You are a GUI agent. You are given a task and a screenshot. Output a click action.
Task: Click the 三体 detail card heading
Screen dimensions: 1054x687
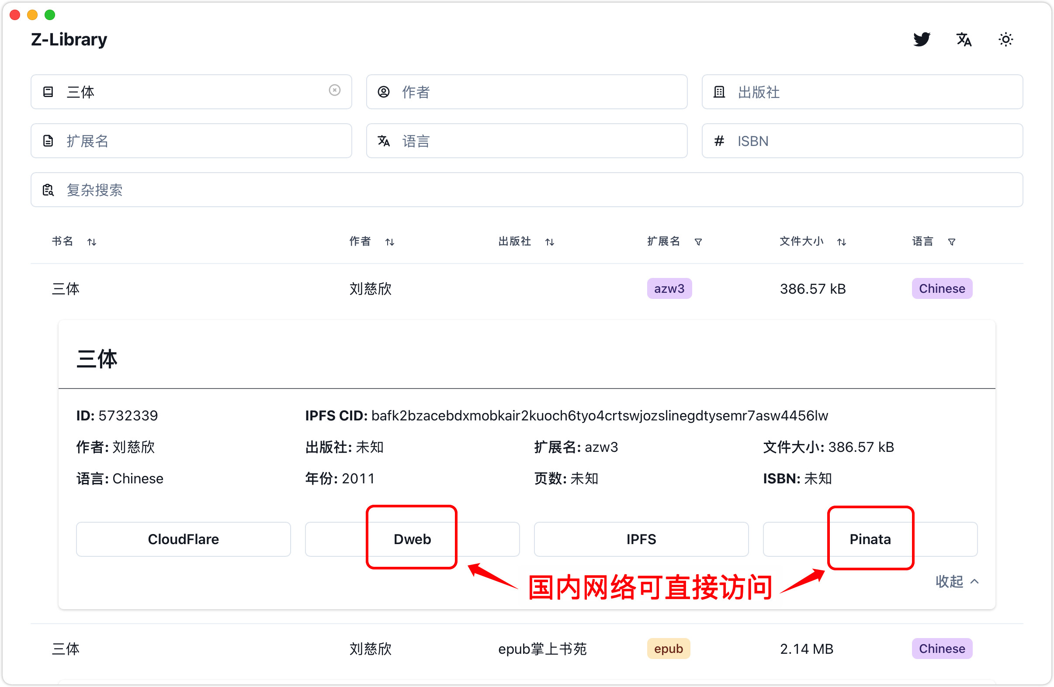tap(97, 359)
